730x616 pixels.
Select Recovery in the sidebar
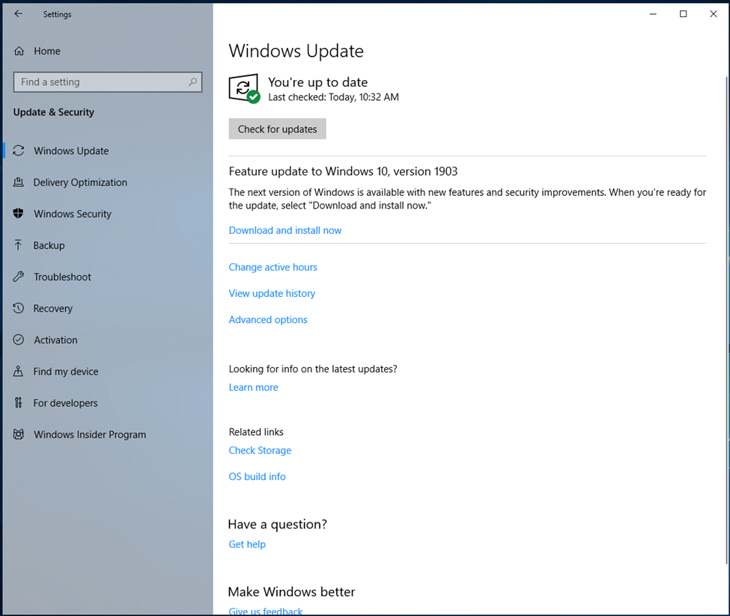[107, 308]
